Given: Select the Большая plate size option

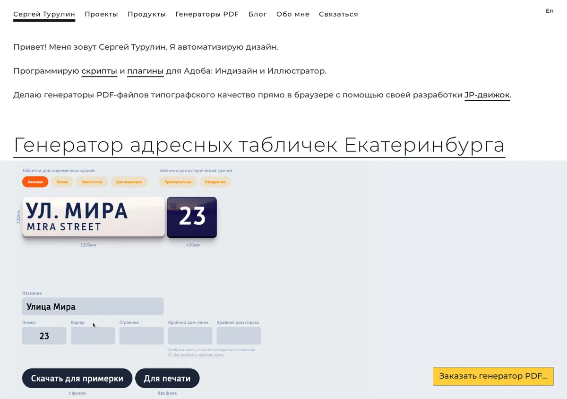Looking at the screenshot, I should [35, 182].
